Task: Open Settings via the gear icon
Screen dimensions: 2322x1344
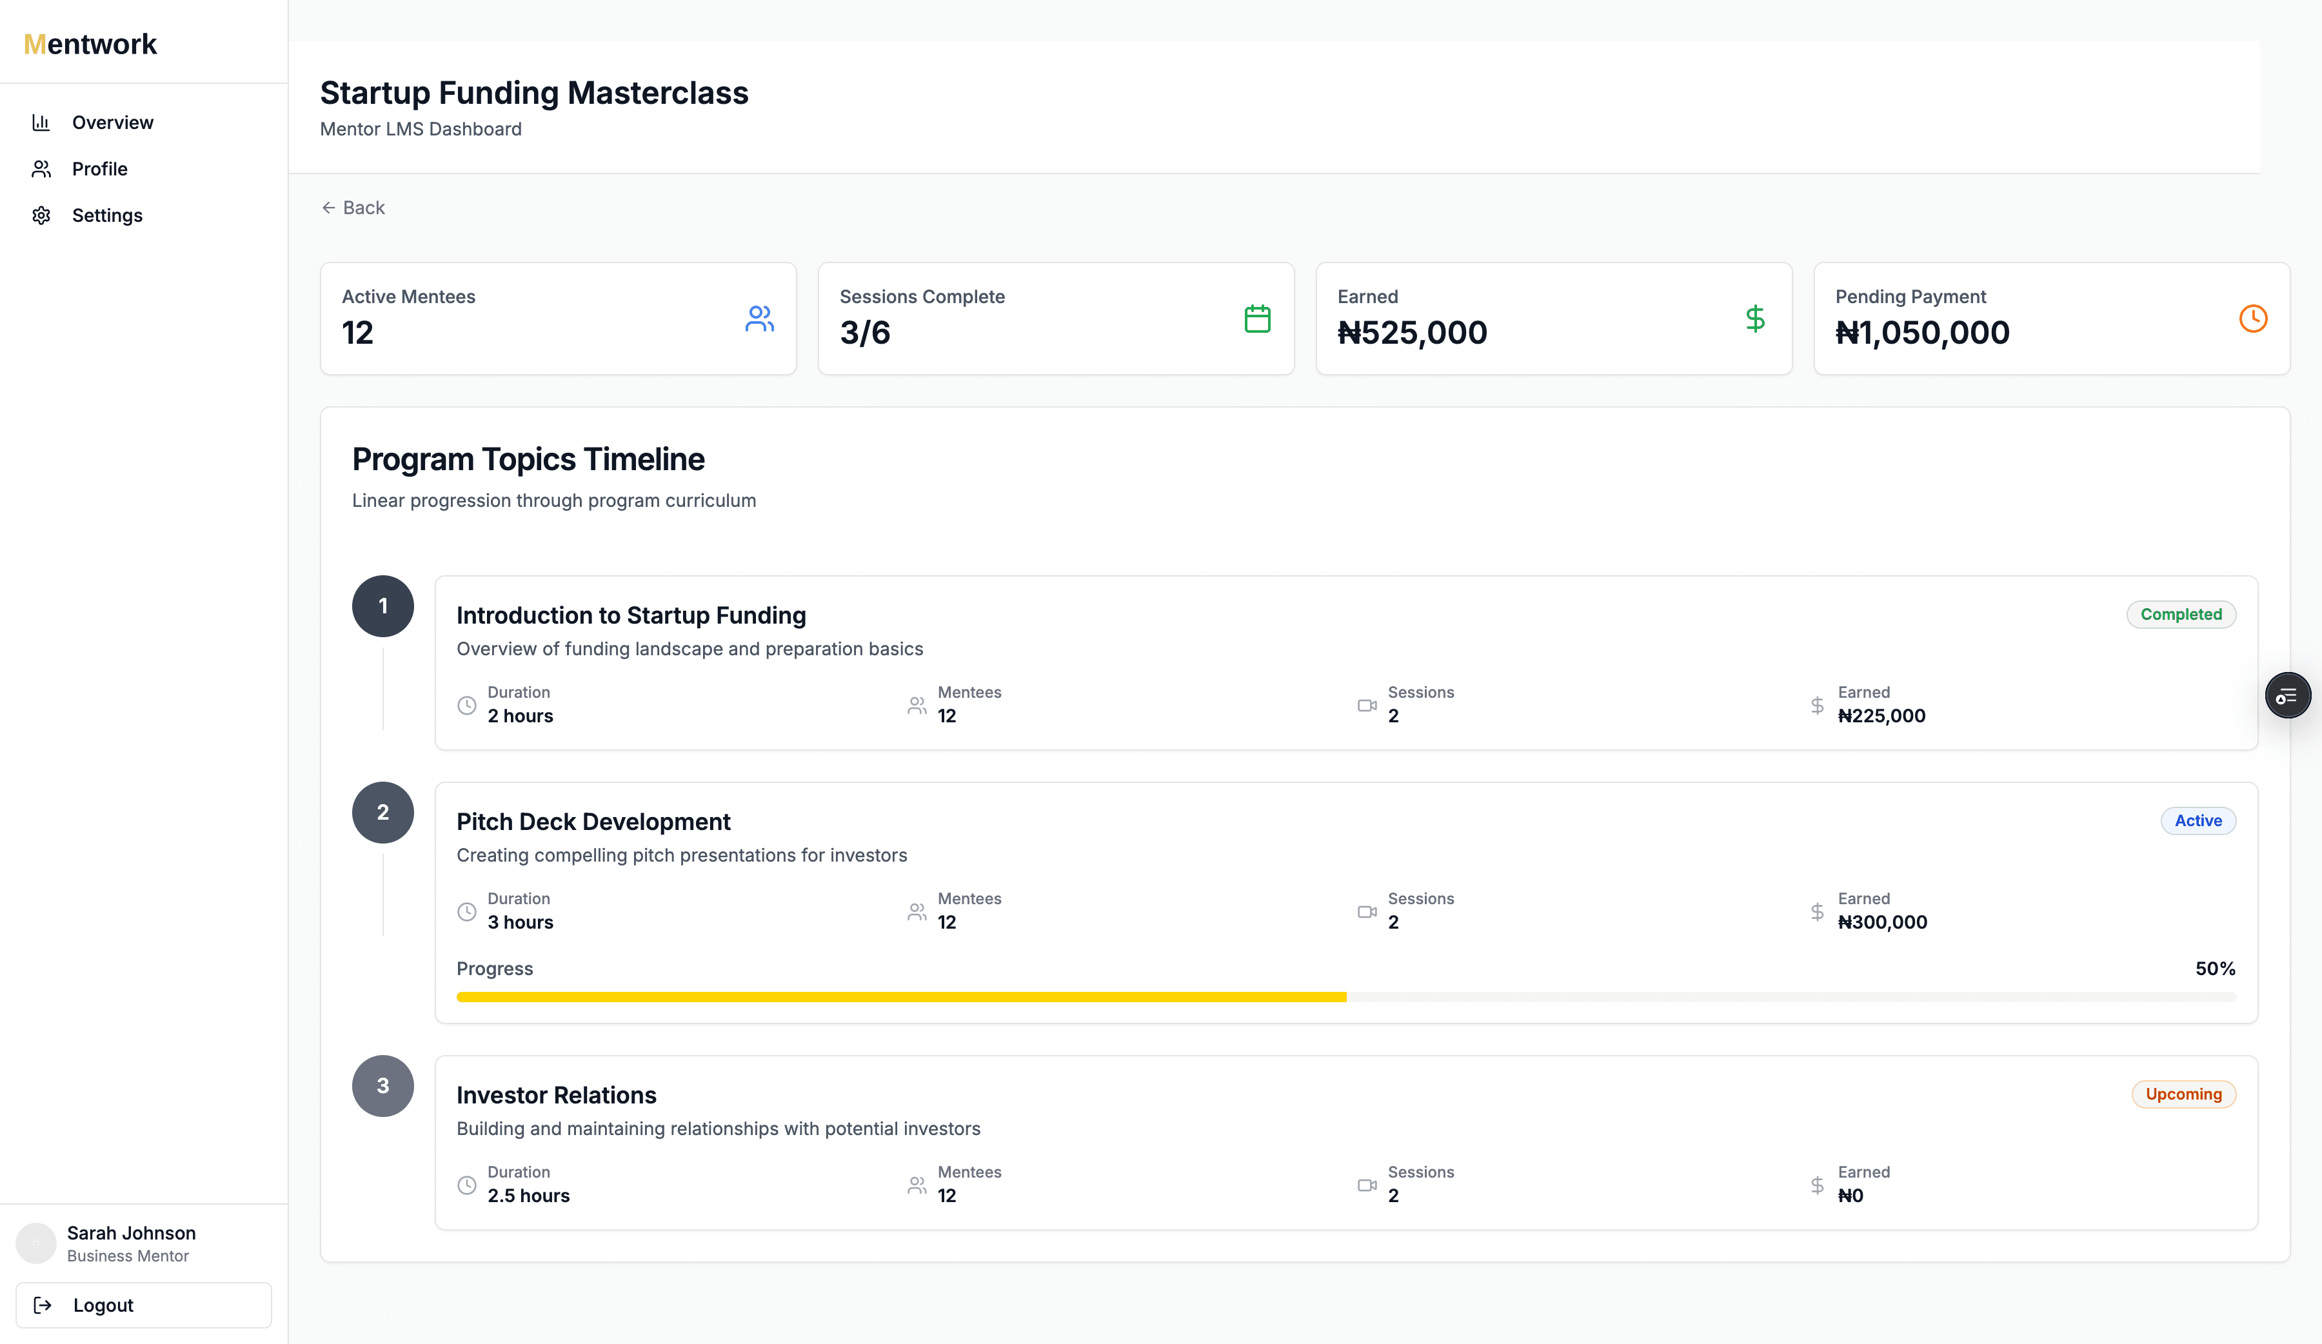Action: point(41,213)
